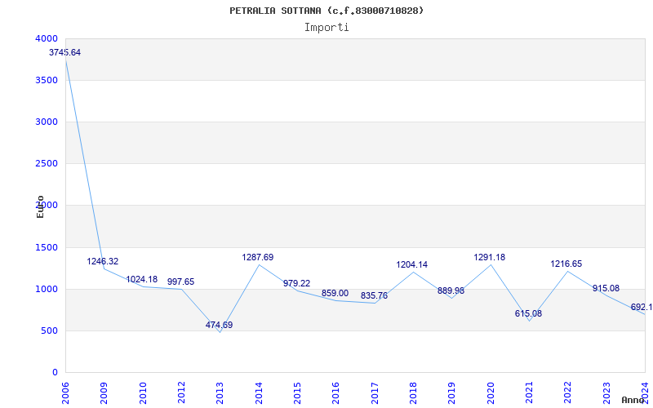Select the 2019 year tick label
This screenshot has width=653, height=408.
click(452, 393)
